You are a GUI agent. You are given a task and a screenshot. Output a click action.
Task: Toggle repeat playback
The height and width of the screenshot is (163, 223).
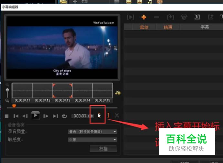pos(64,116)
